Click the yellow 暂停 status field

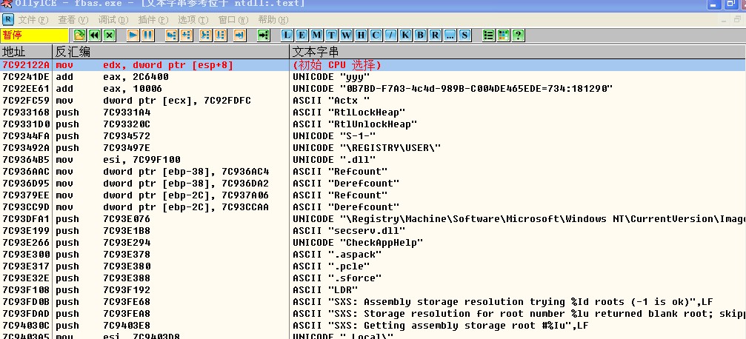pos(34,36)
